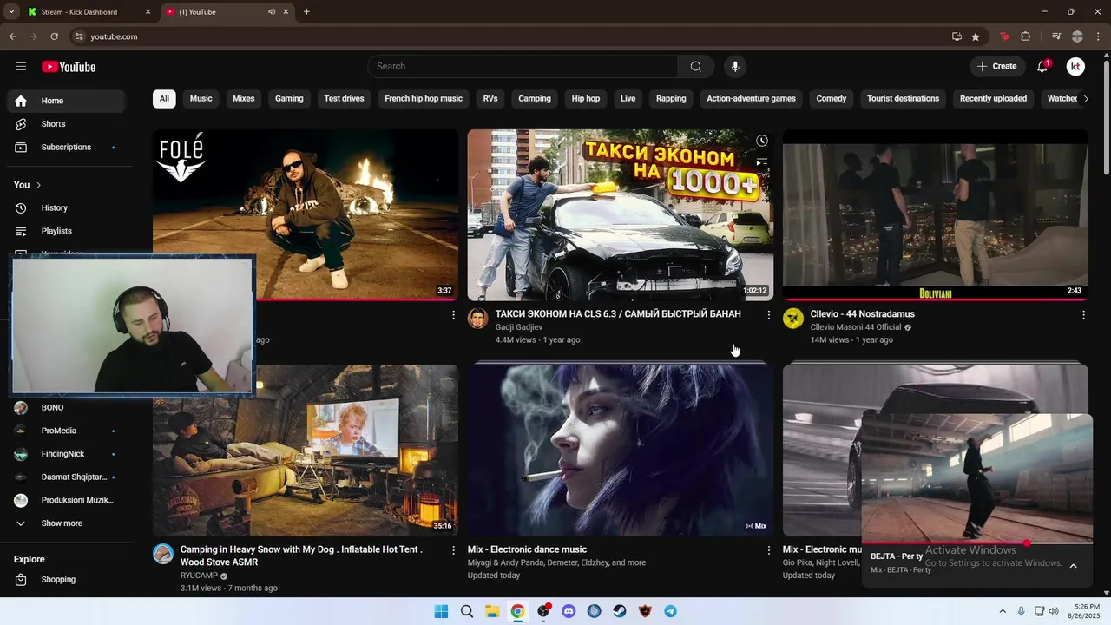
Task: Start voice search with microphone icon
Action: tap(735, 67)
